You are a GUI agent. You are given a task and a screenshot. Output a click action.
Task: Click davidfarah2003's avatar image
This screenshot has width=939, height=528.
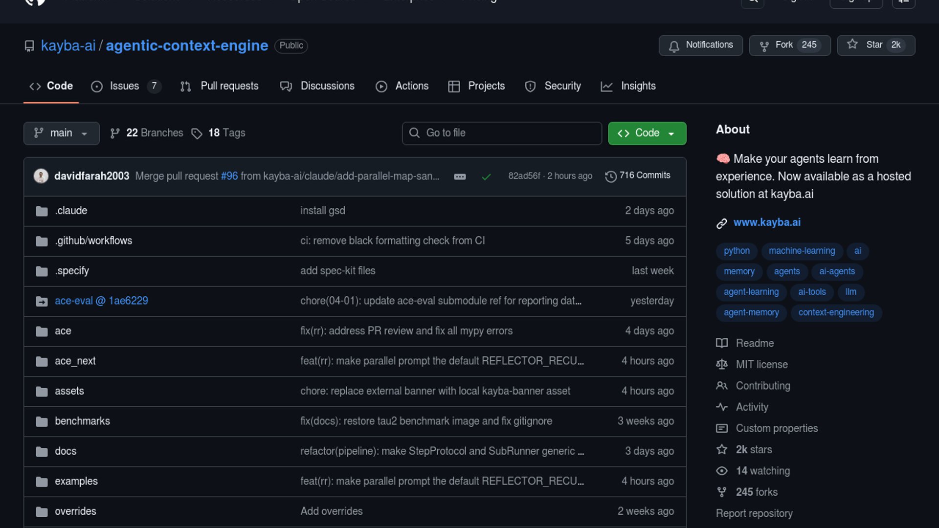(x=41, y=176)
